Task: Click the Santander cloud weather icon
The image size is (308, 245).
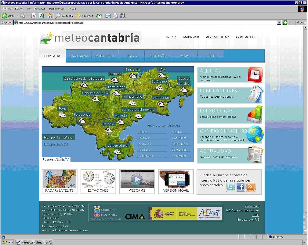Action: [x=133, y=76]
